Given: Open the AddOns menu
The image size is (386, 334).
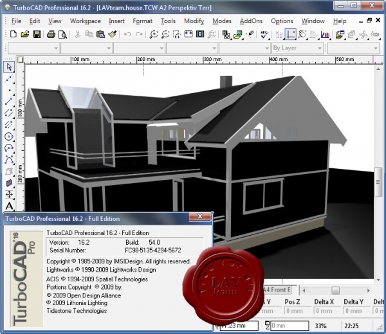Looking at the screenshot, I should point(251,21).
